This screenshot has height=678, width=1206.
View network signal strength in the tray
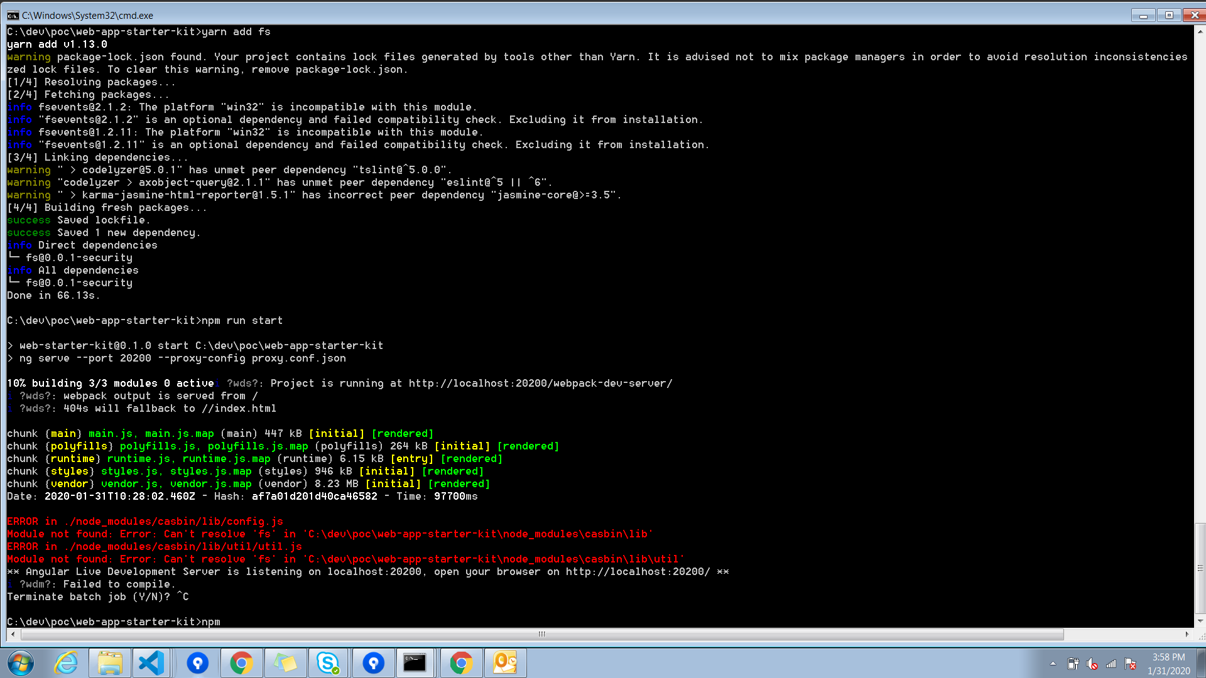coord(1111,663)
